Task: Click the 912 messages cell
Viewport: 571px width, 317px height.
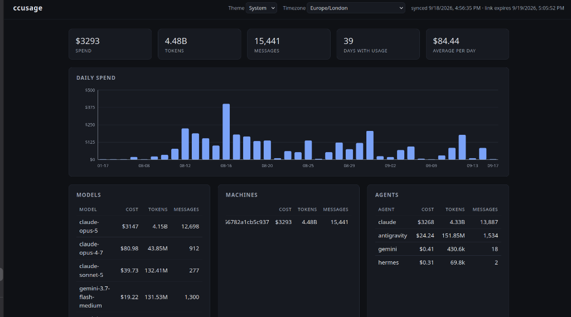Action: pos(194,248)
